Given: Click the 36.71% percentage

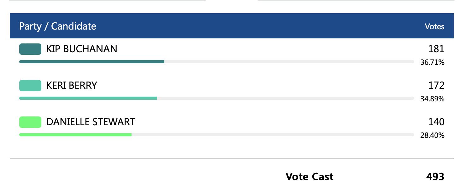Looking at the screenshot, I should (x=432, y=63).
